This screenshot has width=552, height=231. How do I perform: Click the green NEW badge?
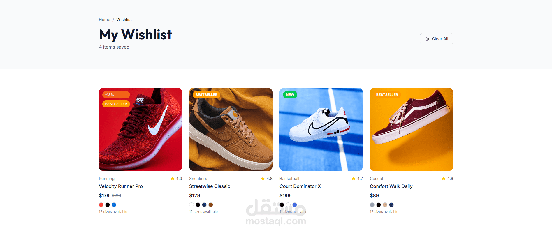coord(290,95)
